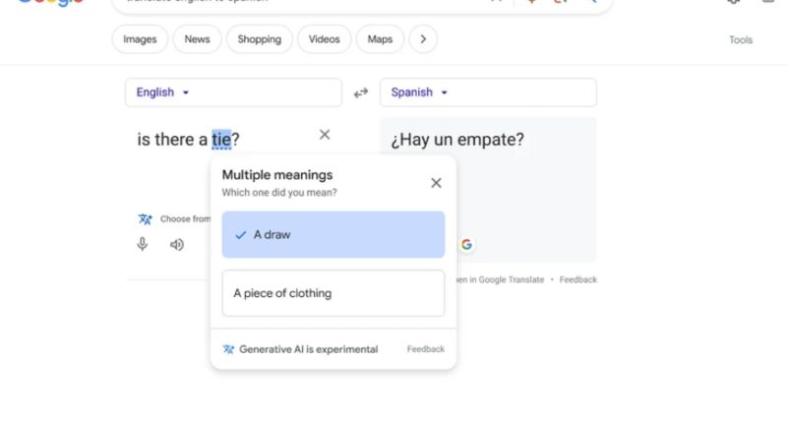The image size is (787, 423).
Task: Click the translate icon beside Choose from
Action: [146, 218]
